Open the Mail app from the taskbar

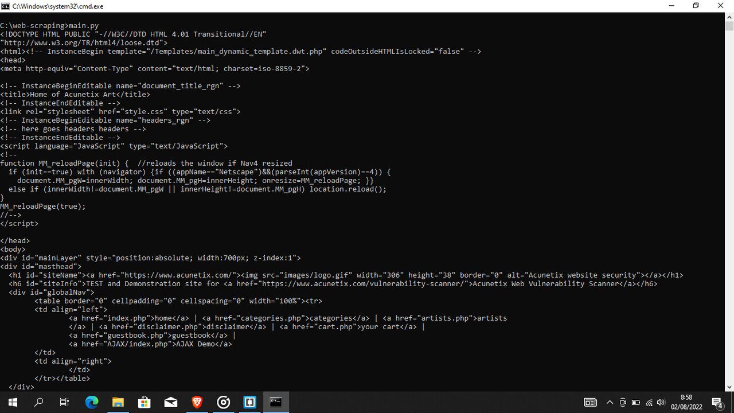coord(170,402)
